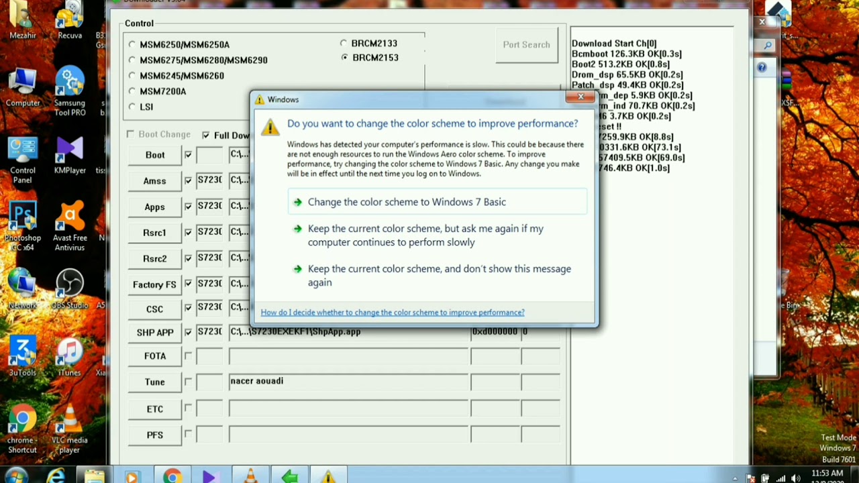
Task: Uncheck the Apps file checkbox
Action: coord(188,207)
